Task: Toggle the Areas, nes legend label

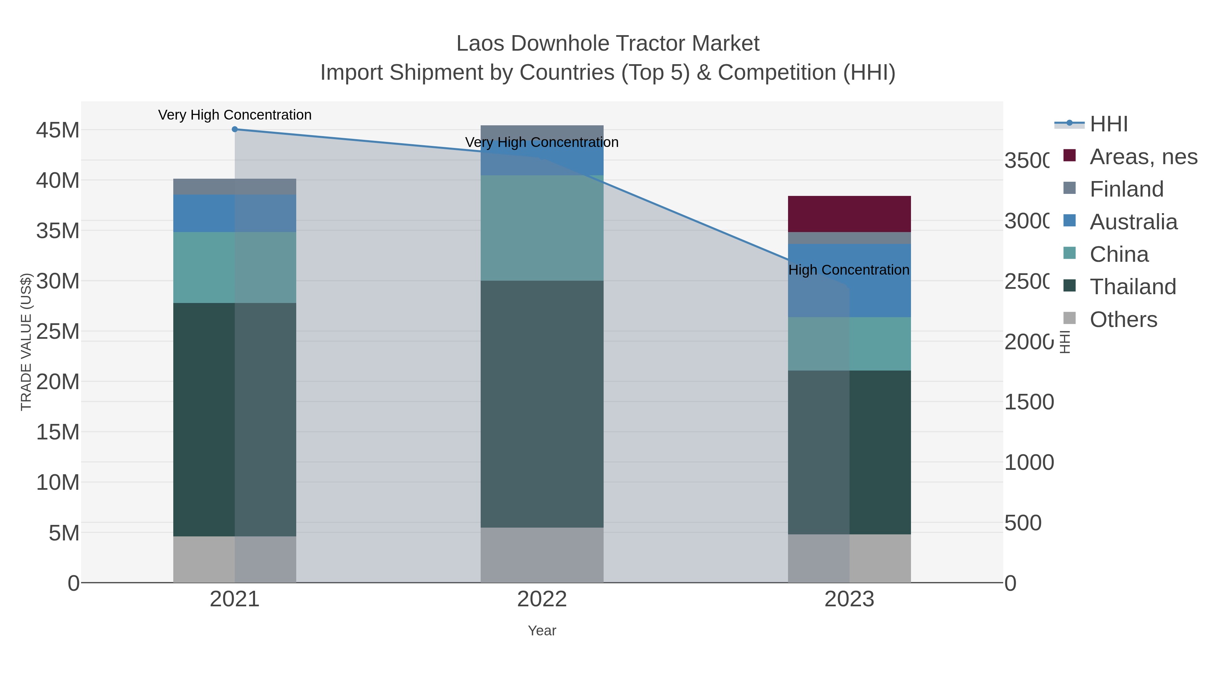Action: pos(1144,157)
